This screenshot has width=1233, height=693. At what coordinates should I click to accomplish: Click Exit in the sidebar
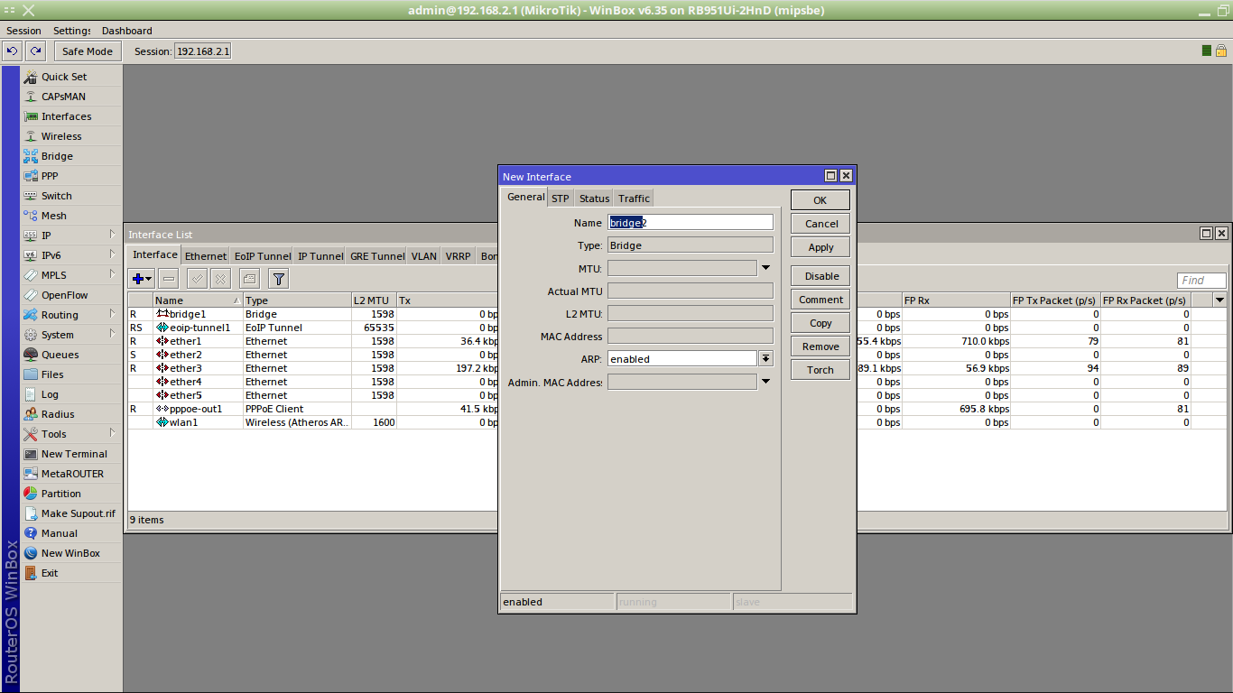pos(70,573)
